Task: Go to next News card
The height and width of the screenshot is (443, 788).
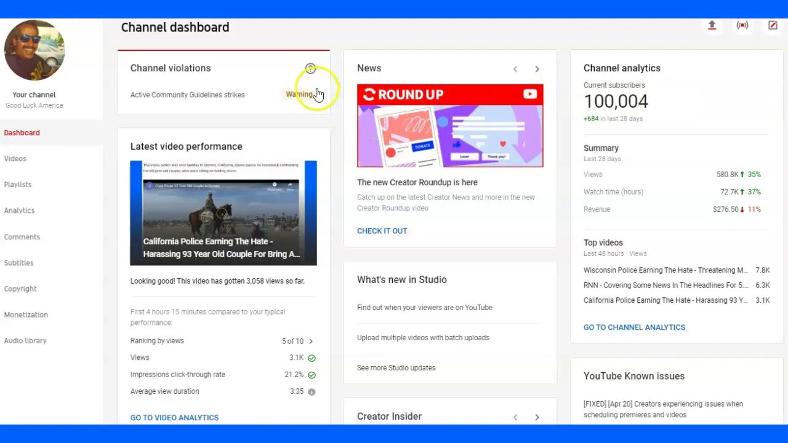Action: coord(537,69)
